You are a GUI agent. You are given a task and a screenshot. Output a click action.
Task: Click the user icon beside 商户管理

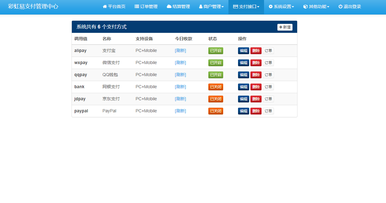[x=201, y=6]
